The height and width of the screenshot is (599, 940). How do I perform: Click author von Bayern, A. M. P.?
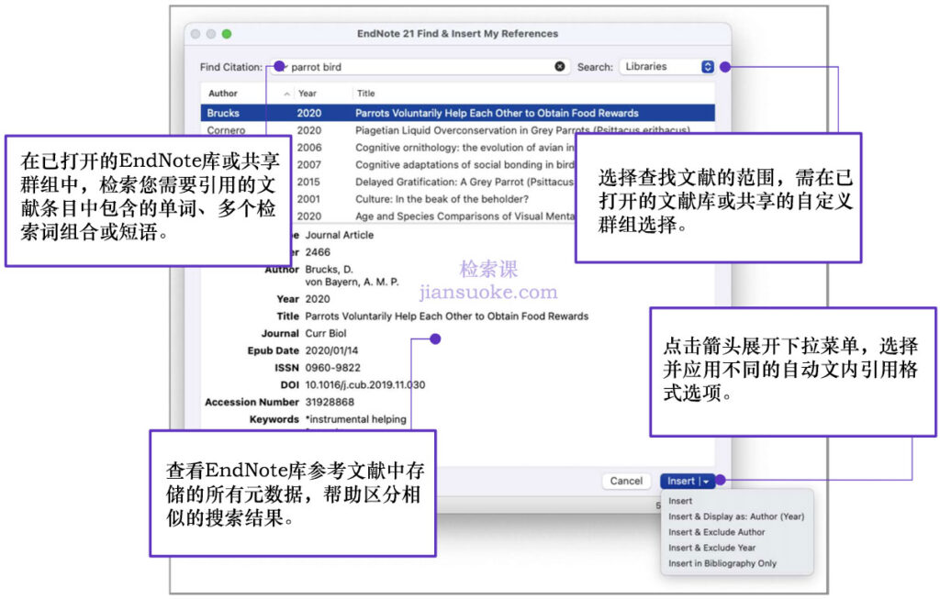pos(352,282)
